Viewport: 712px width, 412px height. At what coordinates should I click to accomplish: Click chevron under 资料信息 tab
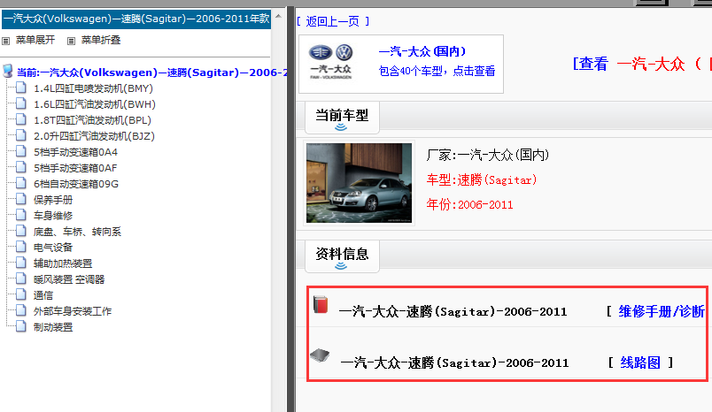pos(341,266)
